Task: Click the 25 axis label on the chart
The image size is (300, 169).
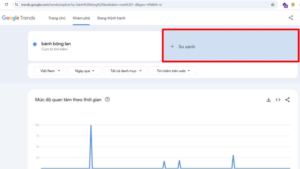Action: pyautogui.click(x=37, y=158)
